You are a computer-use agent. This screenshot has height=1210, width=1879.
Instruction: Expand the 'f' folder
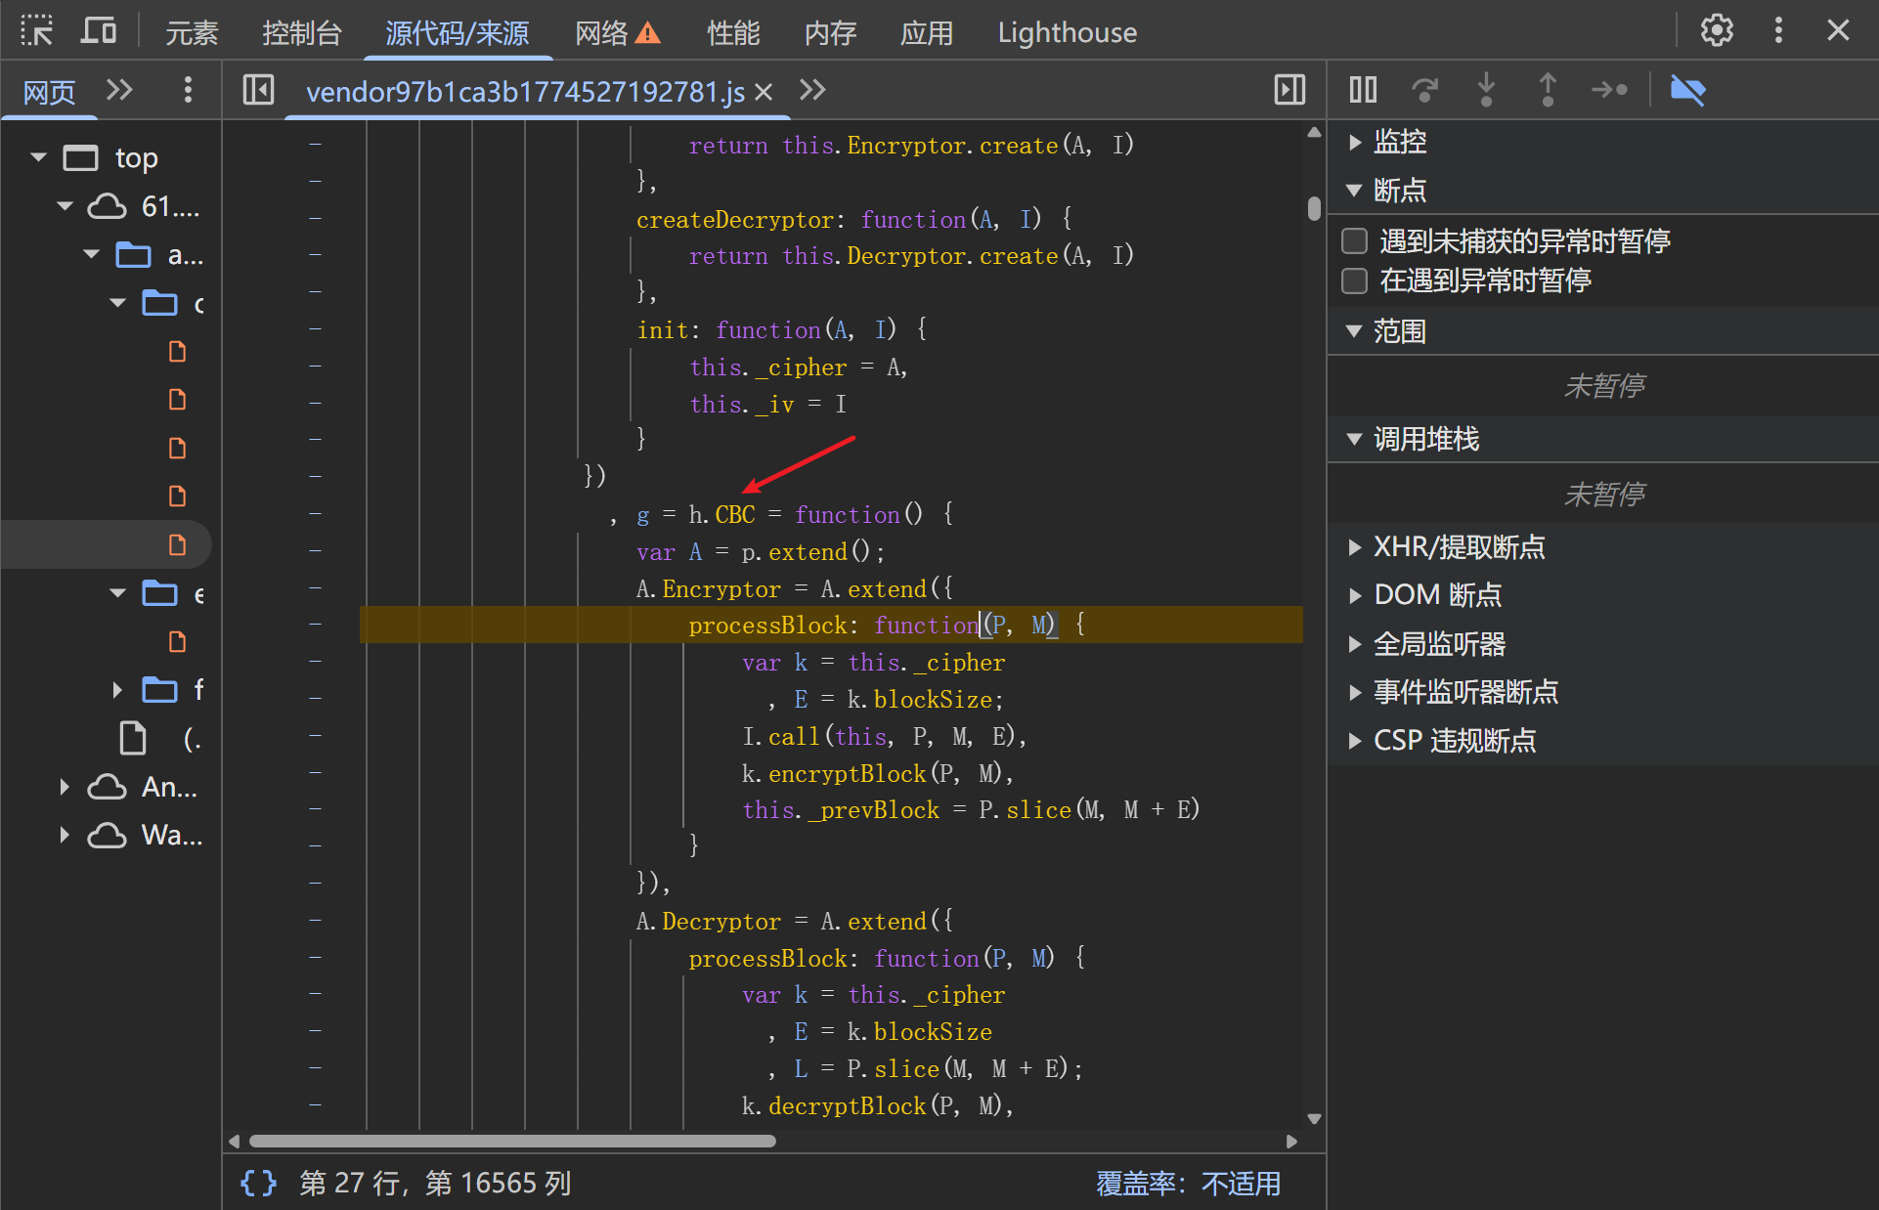pyautogui.click(x=118, y=690)
